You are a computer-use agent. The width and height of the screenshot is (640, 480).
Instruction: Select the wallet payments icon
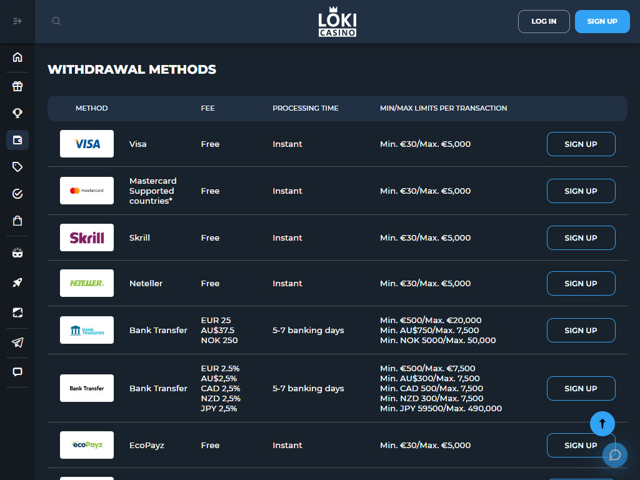(x=17, y=140)
